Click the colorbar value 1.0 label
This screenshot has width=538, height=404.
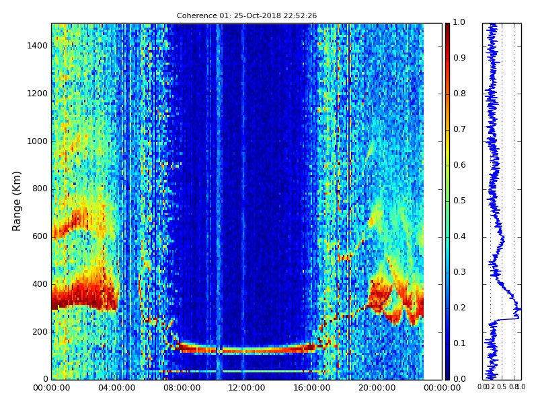coord(459,22)
